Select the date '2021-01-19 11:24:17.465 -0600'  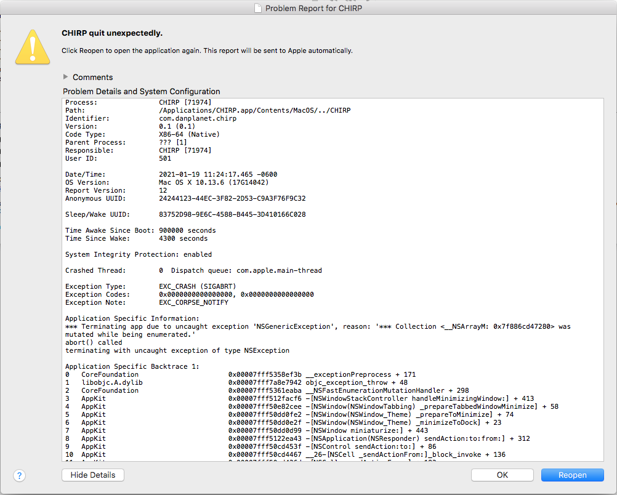point(218,174)
